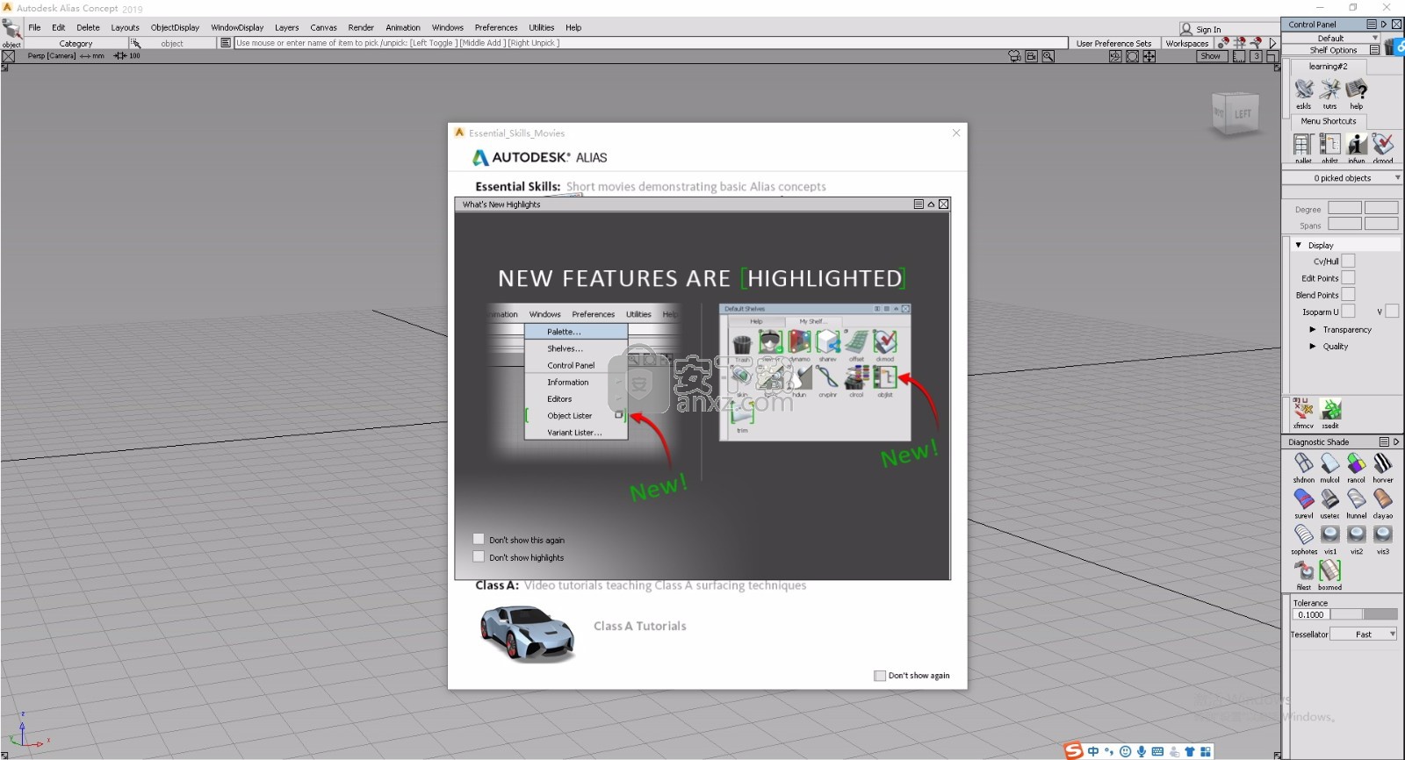Click the Degree U input field
Image resolution: width=1405 pixels, height=760 pixels.
[1344, 208]
